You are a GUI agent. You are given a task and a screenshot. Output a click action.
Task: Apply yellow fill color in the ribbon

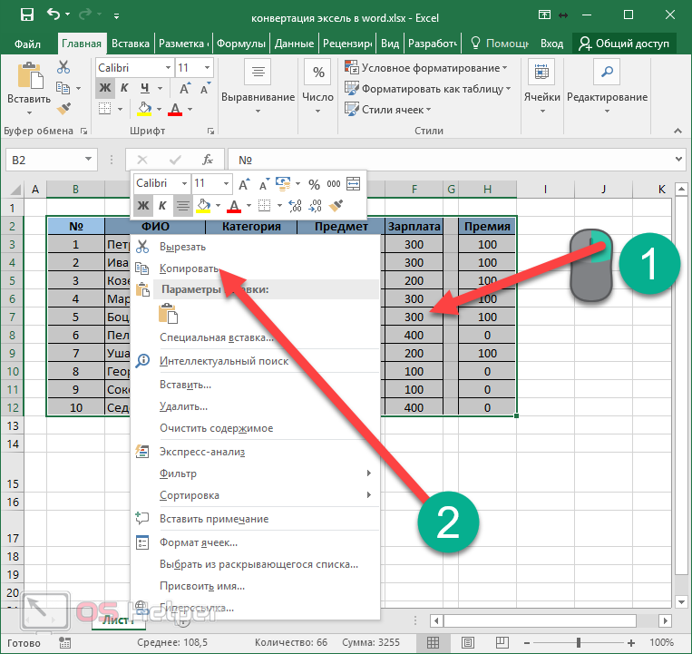[144, 109]
